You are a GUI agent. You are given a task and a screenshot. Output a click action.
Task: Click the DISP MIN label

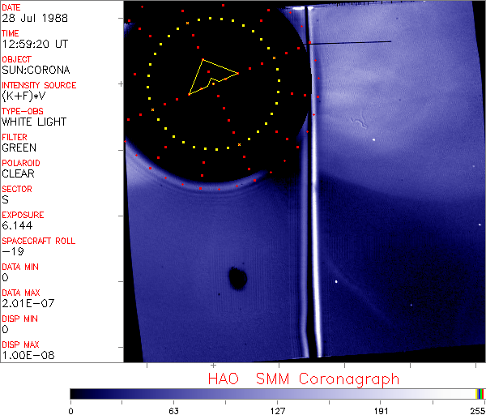[19, 319]
